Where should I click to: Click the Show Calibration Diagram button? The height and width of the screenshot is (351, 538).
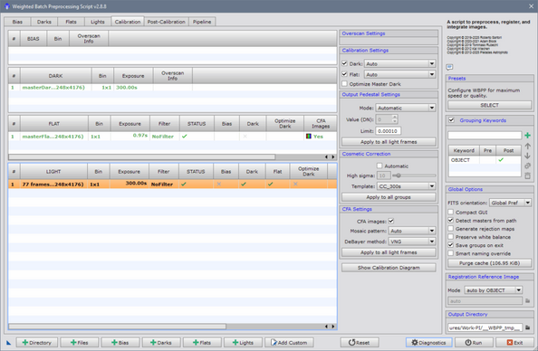point(389,268)
